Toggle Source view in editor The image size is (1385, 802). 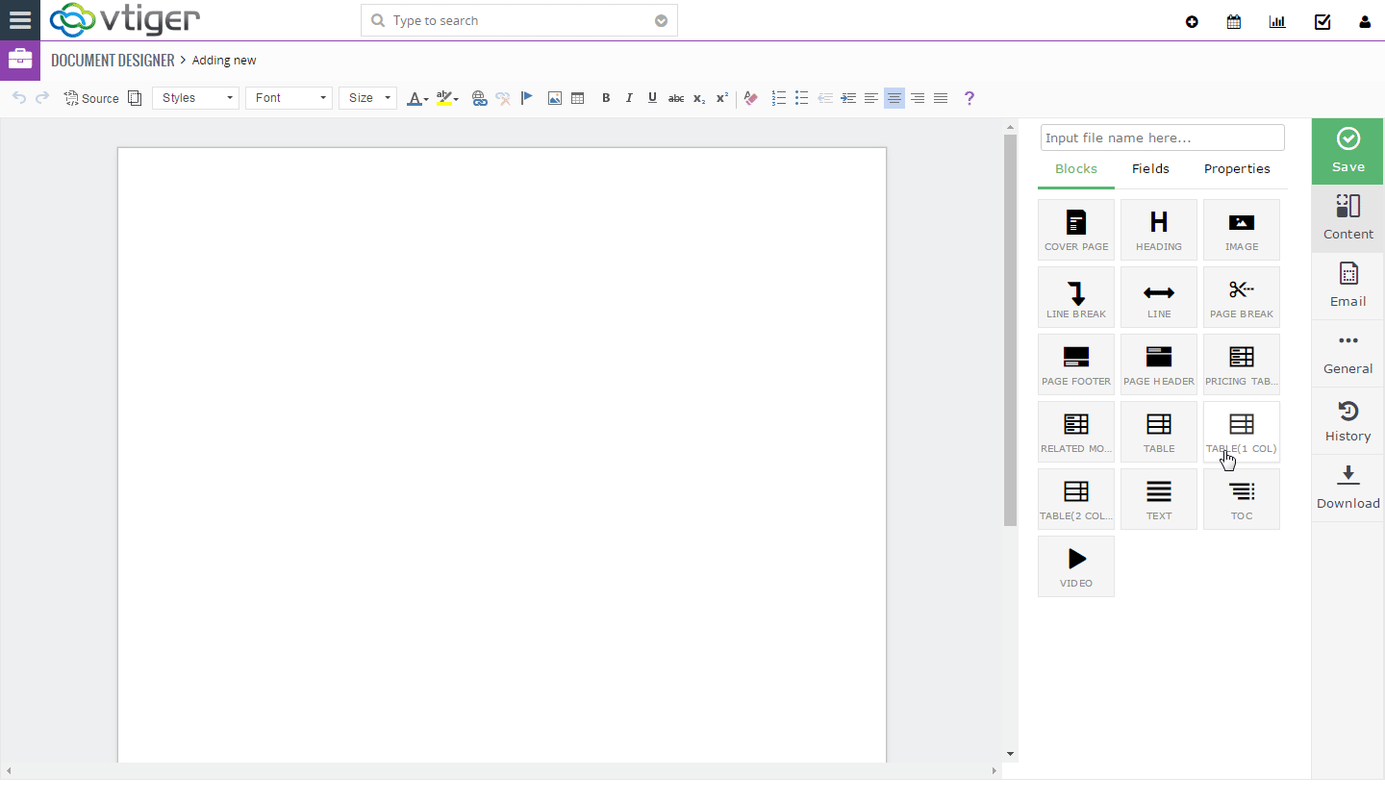click(91, 98)
